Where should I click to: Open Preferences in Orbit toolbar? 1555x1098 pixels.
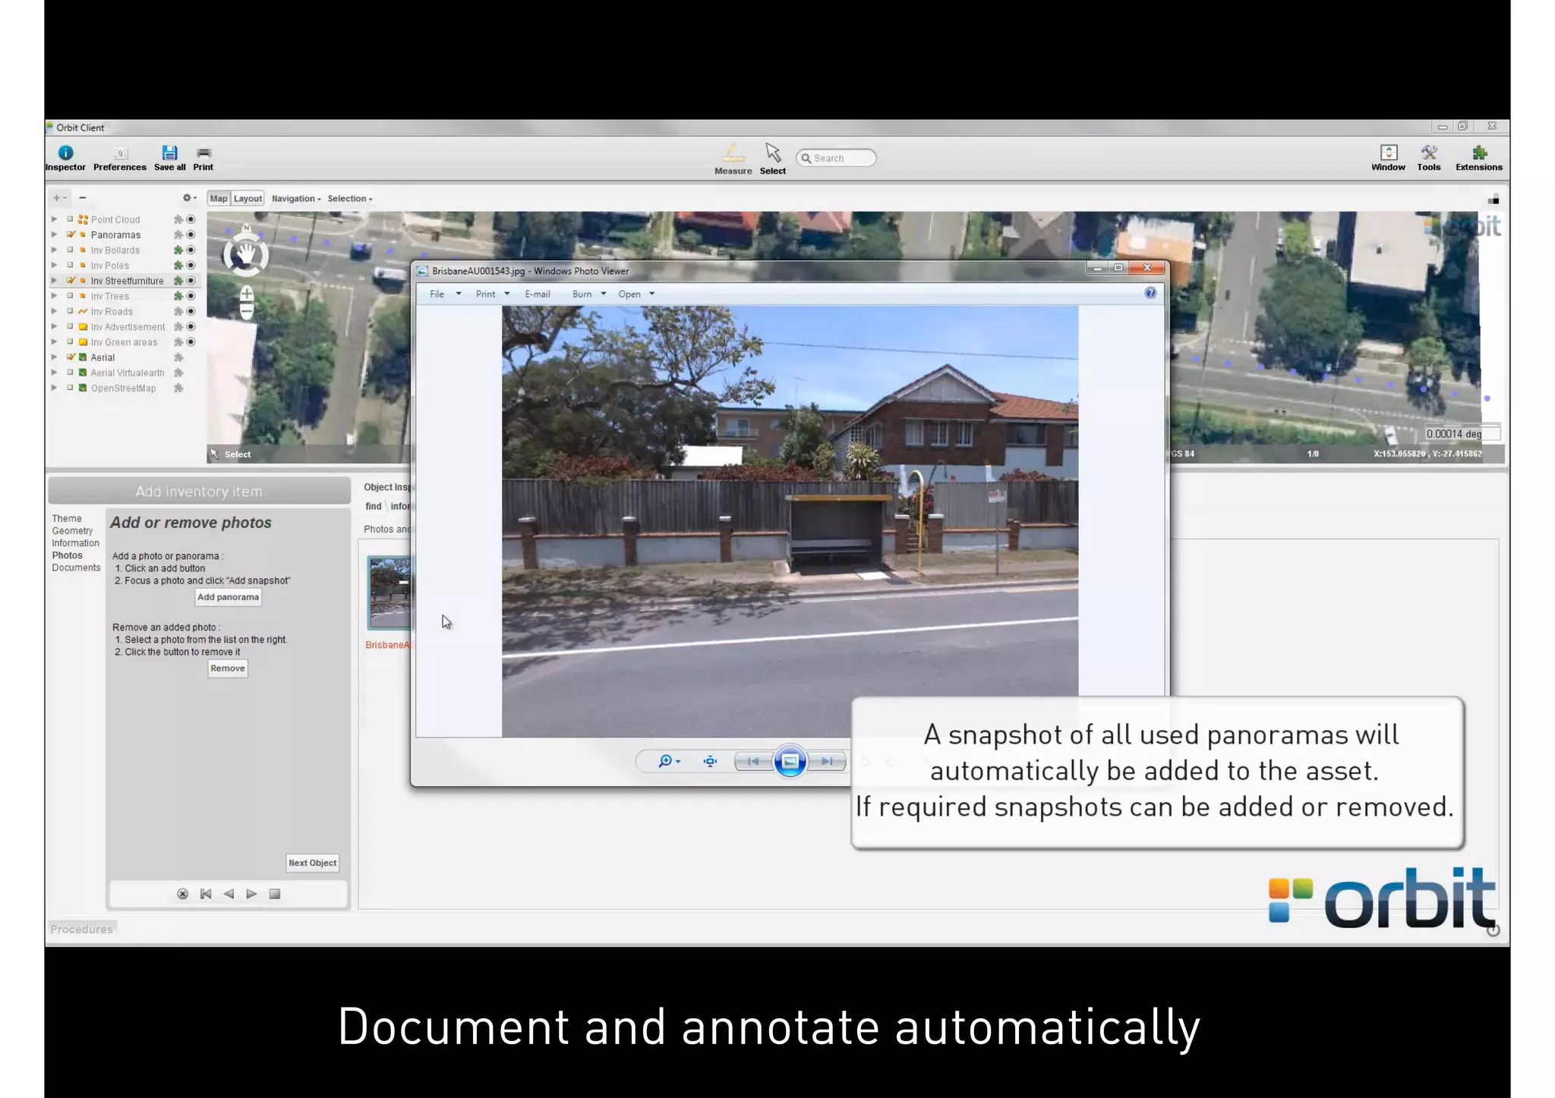120,158
